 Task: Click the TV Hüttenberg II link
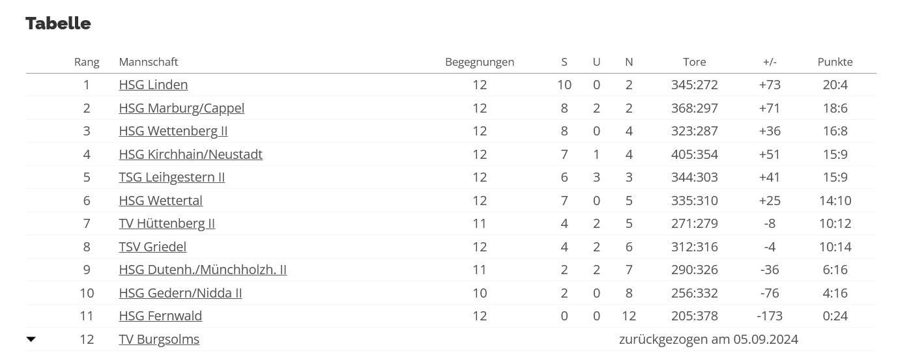[167, 223]
